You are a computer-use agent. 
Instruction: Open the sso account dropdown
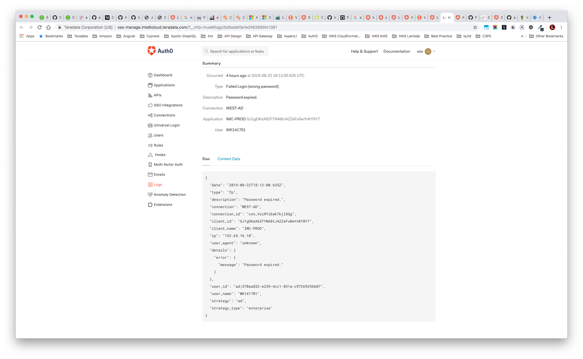tap(426, 51)
